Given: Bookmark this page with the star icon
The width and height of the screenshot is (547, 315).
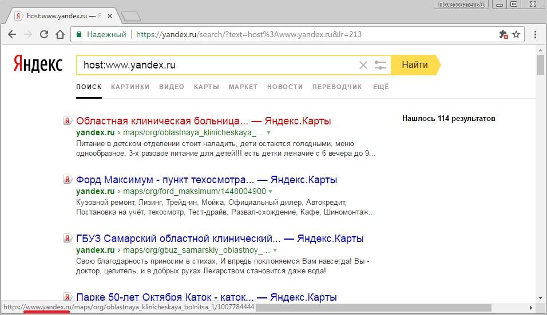Looking at the screenshot, I should pyautogui.click(x=516, y=34).
